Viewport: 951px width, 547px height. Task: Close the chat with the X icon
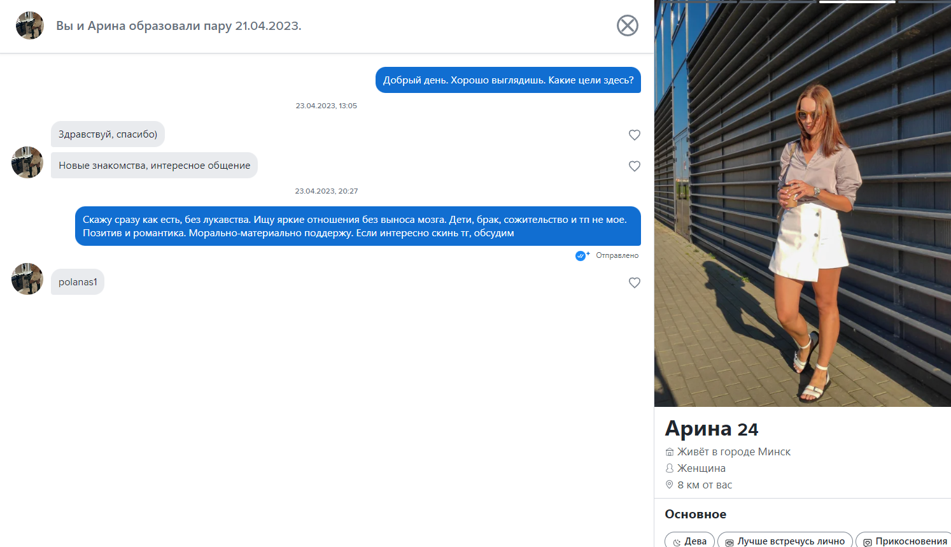coord(627,25)
